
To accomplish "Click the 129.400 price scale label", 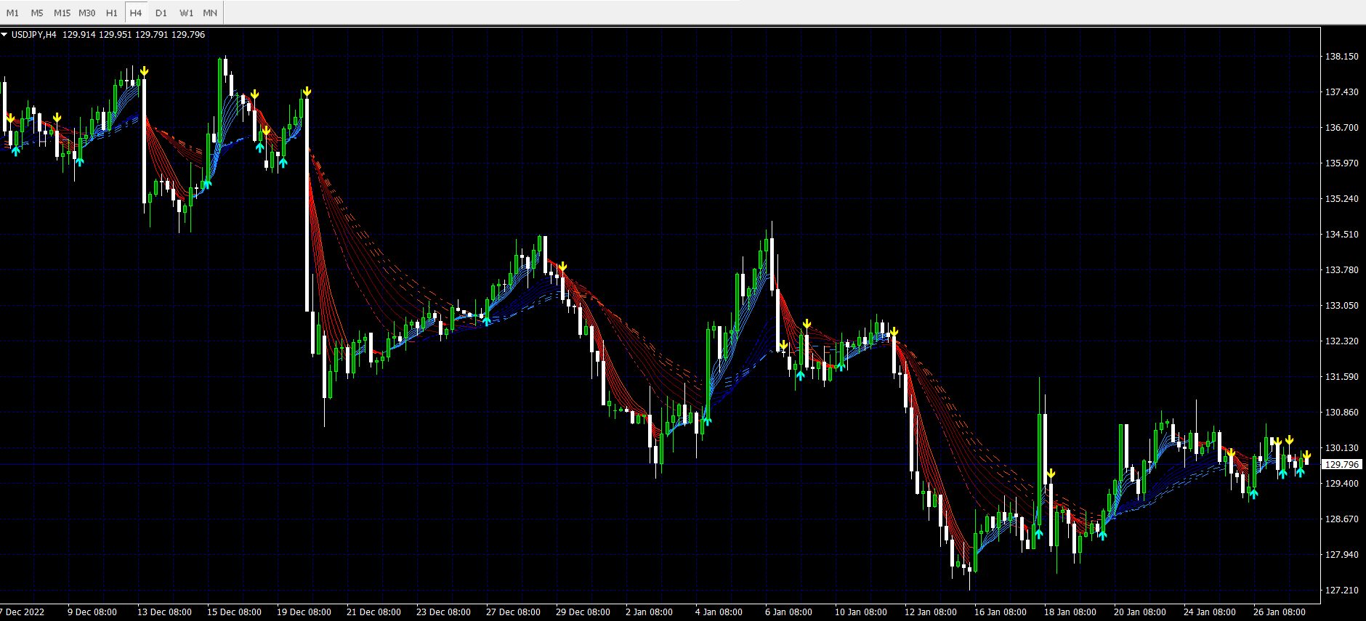I will (1341, 483).
